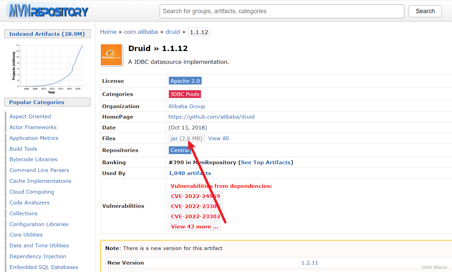Open Aspect Oriented category

click(x=30, y=116)
